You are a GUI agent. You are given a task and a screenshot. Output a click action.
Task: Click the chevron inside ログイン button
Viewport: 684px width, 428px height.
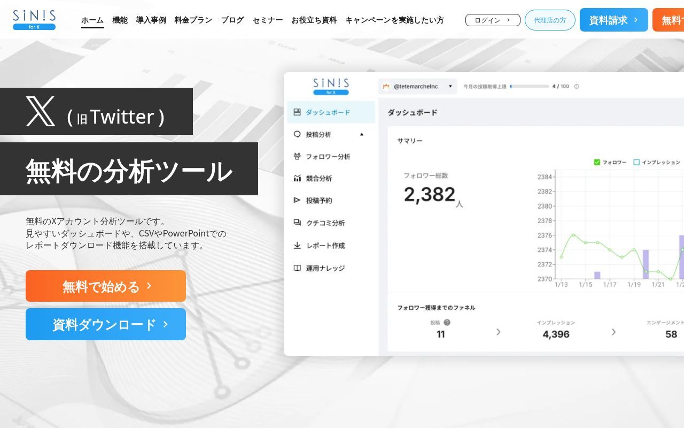pos(508,20)
